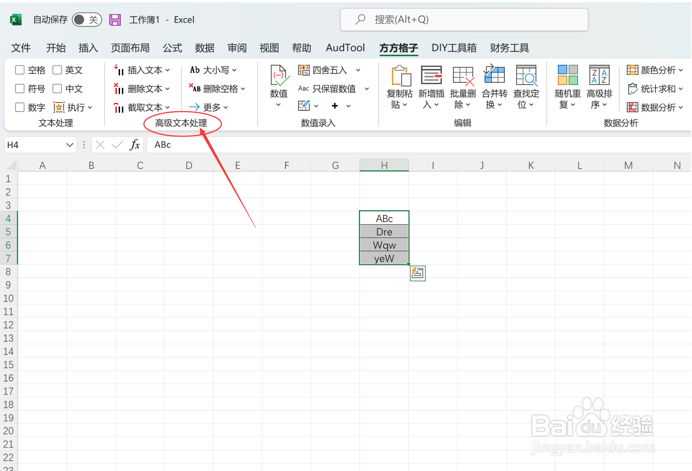Switch to the AudTool tab
The height and width of the screenshot is (471, 692).
point(345,48)
